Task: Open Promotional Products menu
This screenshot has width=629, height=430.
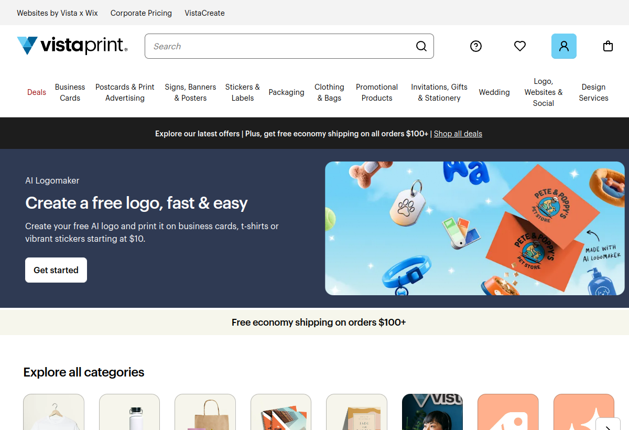Action: click(x=377, y=92)
